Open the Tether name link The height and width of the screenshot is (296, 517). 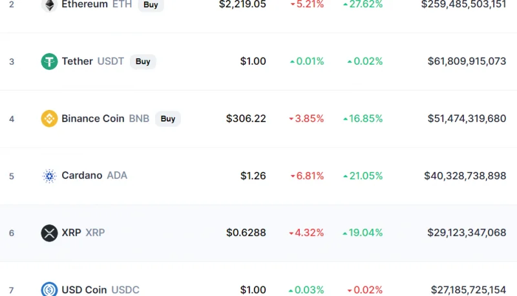click(77, 61)
